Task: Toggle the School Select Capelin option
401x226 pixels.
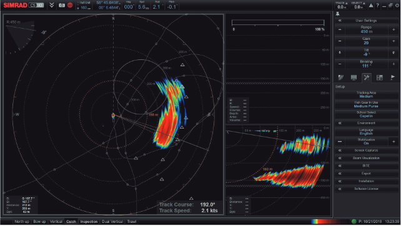Action: tap(366, 114)
